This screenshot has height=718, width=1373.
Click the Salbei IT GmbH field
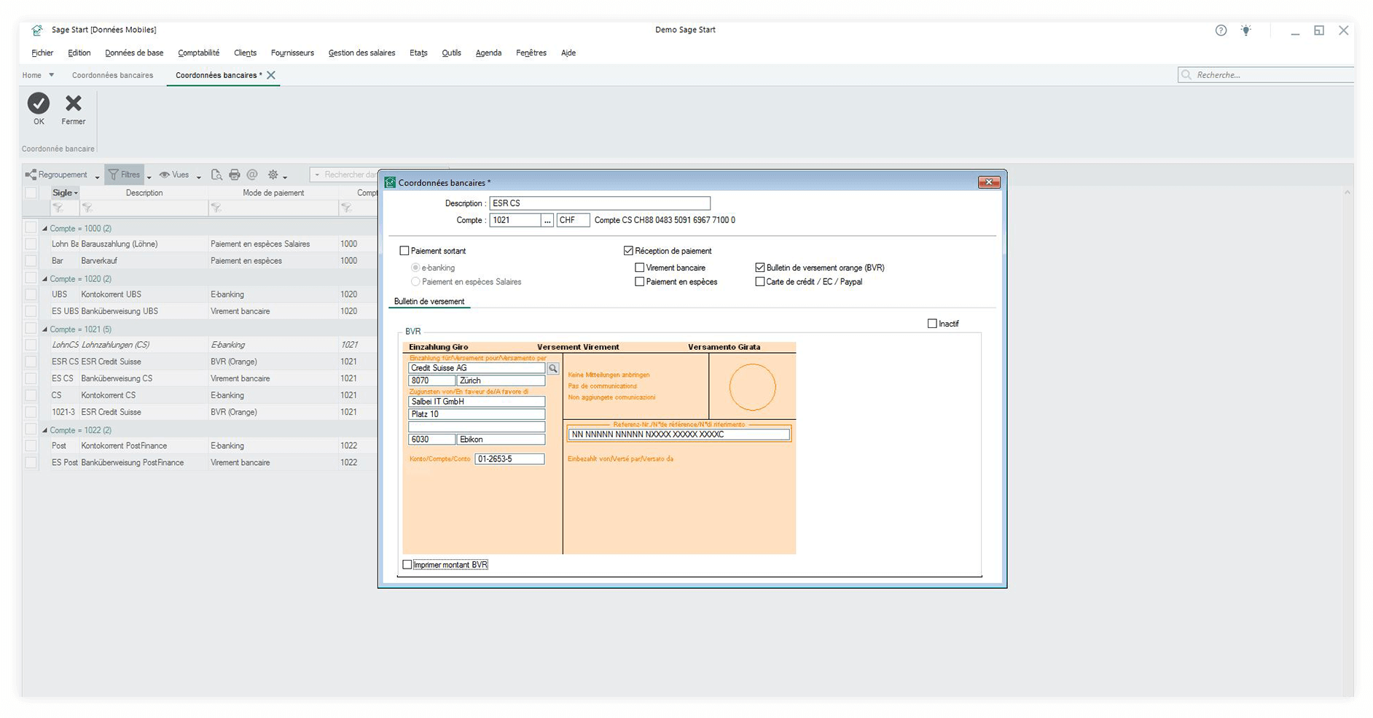[477, 402]
